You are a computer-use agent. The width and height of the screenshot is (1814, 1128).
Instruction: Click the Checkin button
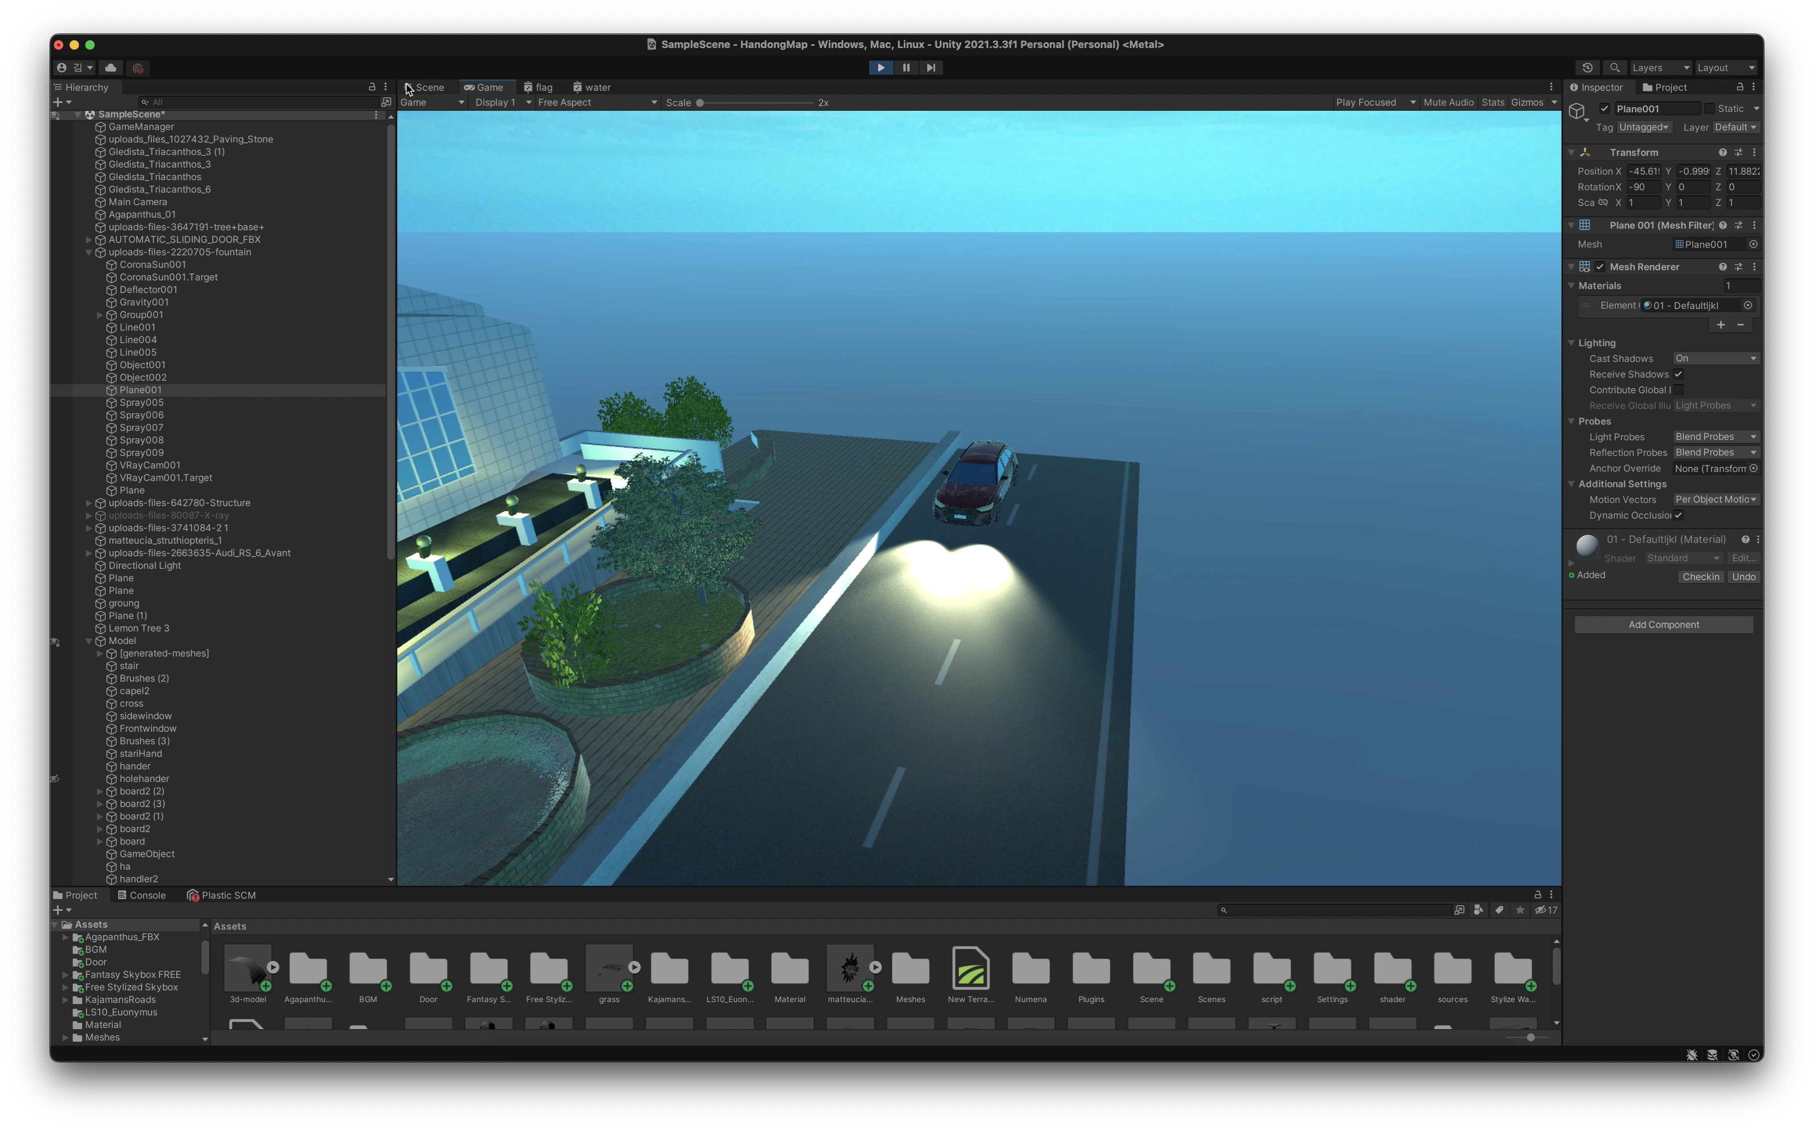click(1701, 576)
